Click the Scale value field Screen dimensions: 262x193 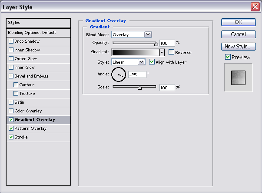tap(167, 88)
